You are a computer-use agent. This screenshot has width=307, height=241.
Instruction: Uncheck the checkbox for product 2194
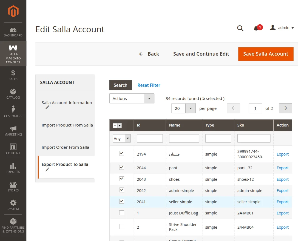[122, 153]
